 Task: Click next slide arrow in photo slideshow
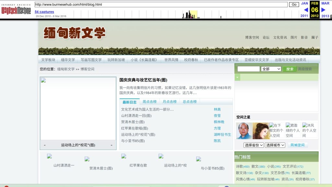[112, 145]
